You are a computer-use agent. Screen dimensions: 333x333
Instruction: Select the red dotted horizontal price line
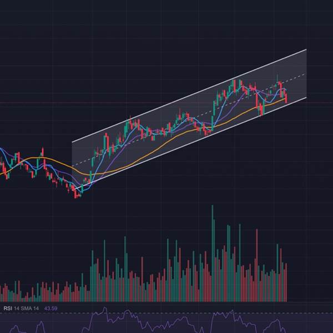pyautogui.click(x=167, y=103)
